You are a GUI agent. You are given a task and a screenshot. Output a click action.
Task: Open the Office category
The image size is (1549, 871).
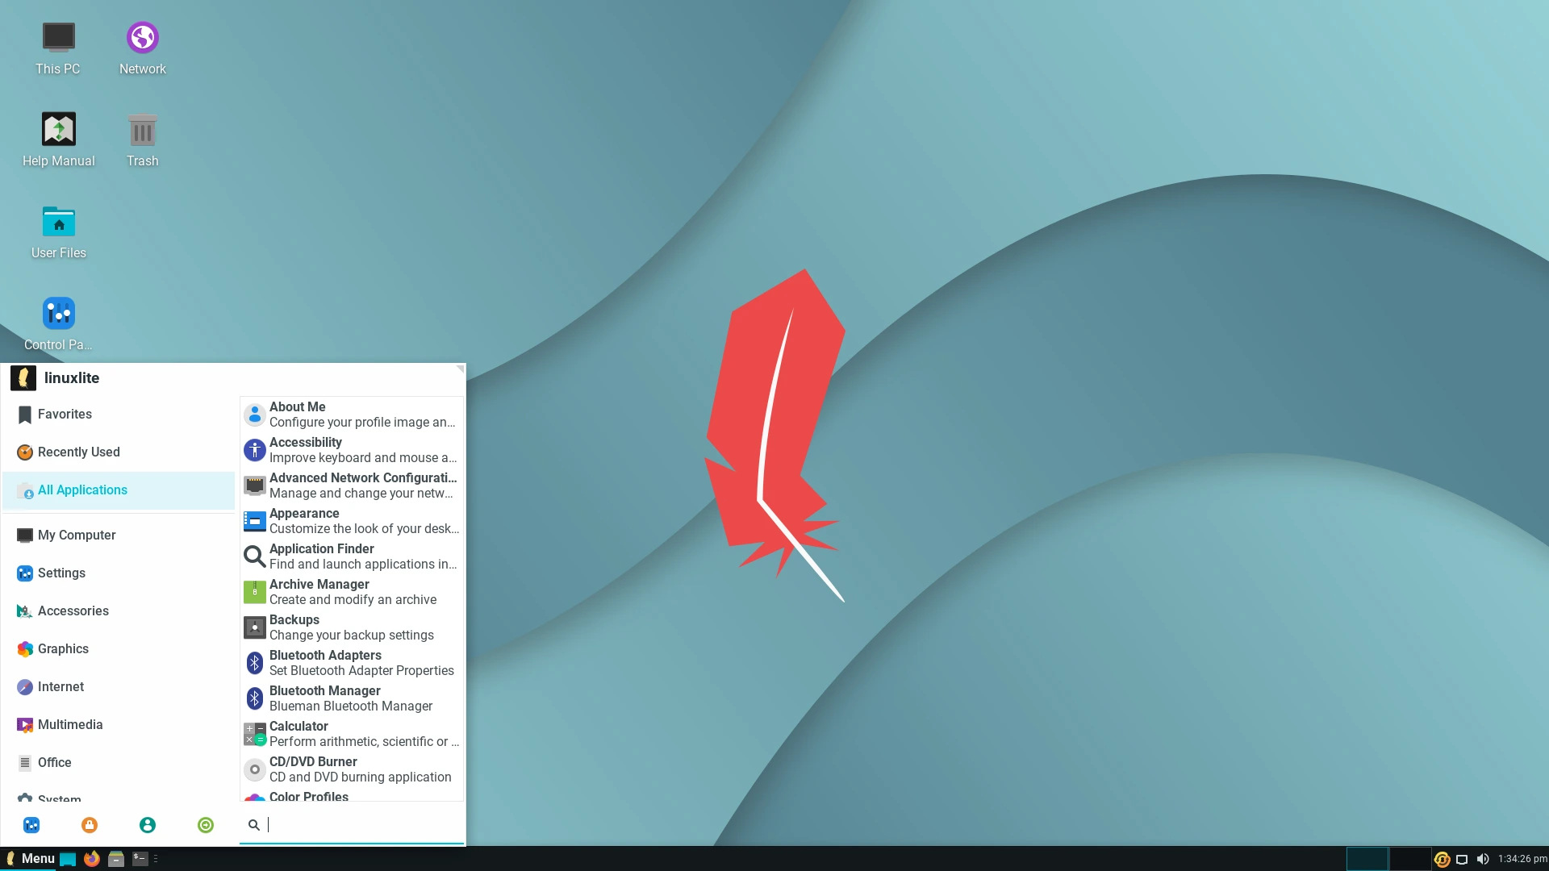pos(119,763)
